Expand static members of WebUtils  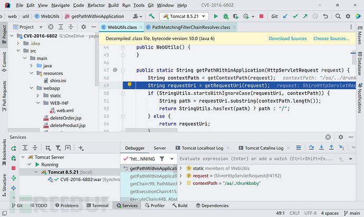pos(181,169)
